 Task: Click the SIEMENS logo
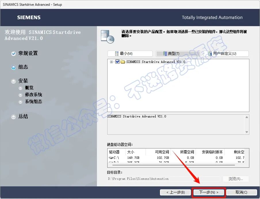(x=29, y=18)
